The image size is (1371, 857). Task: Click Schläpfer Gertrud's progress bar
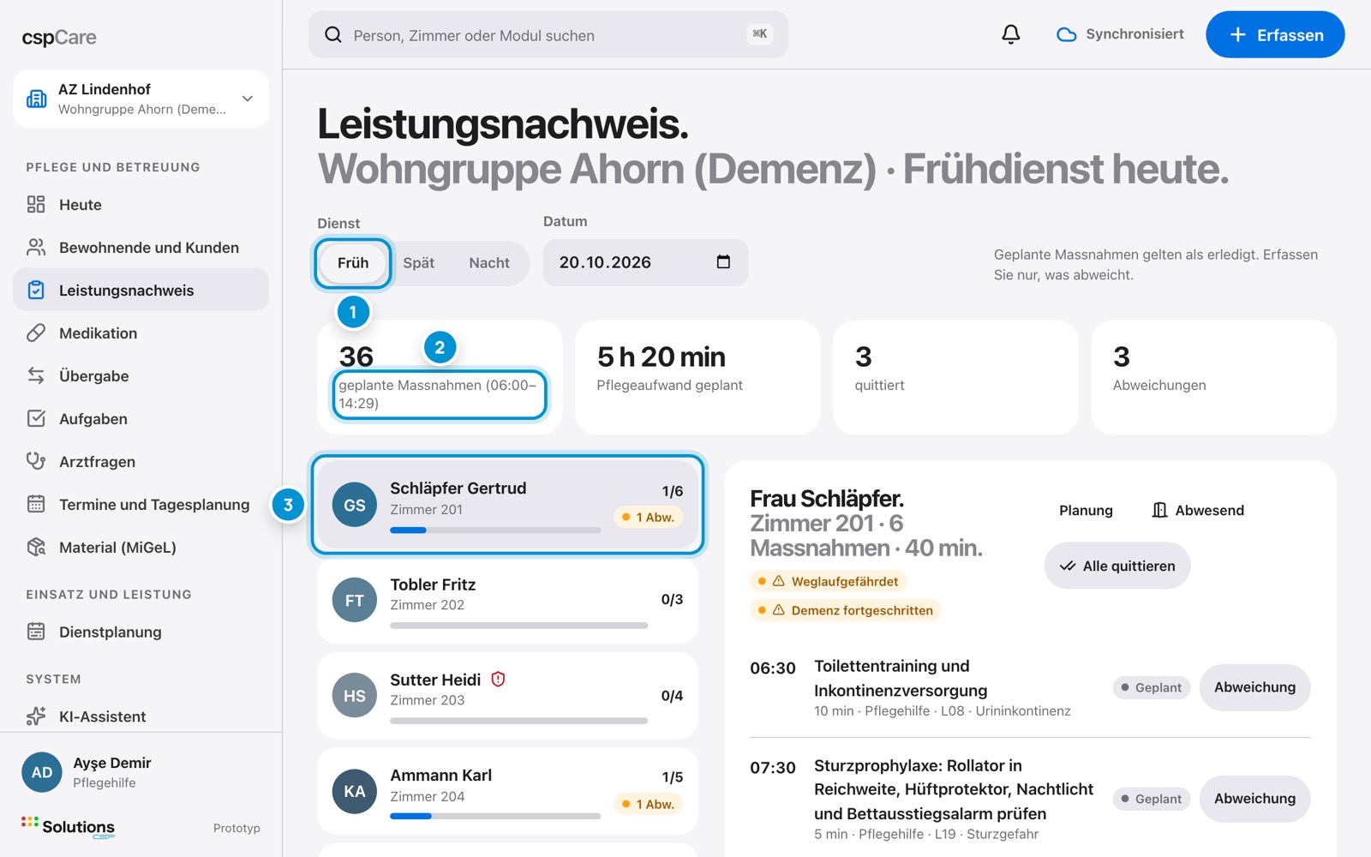coord(495,530)
